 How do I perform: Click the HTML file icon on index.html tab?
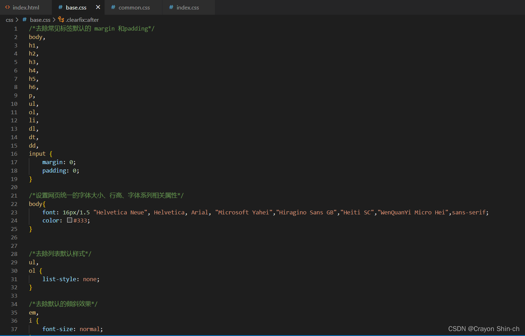coord(7,7)
